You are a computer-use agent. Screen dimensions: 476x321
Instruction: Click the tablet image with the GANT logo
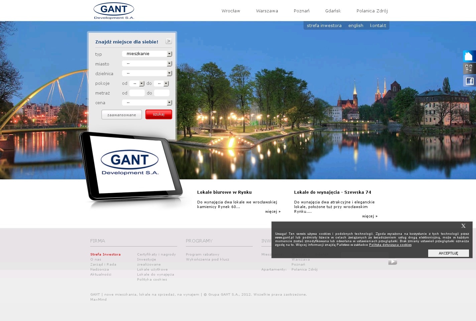131,166
